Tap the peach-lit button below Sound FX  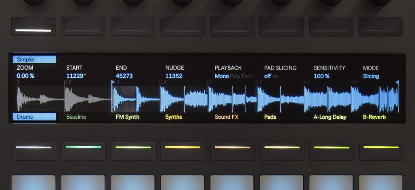232,151
